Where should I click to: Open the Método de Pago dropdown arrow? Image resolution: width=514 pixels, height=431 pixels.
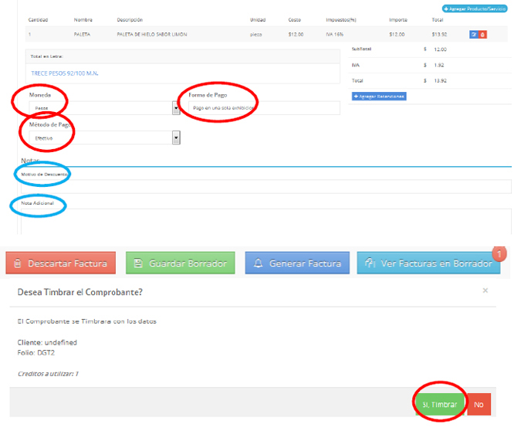[x=176, y=137]
